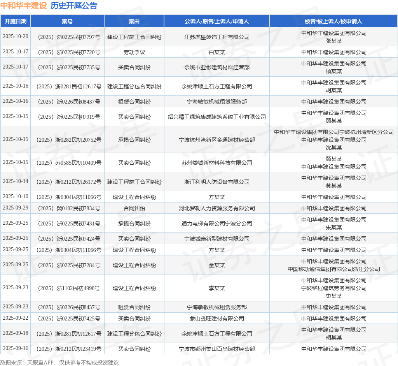
Task: Click date cell 2025-10-20
Action: coord(16,36)
